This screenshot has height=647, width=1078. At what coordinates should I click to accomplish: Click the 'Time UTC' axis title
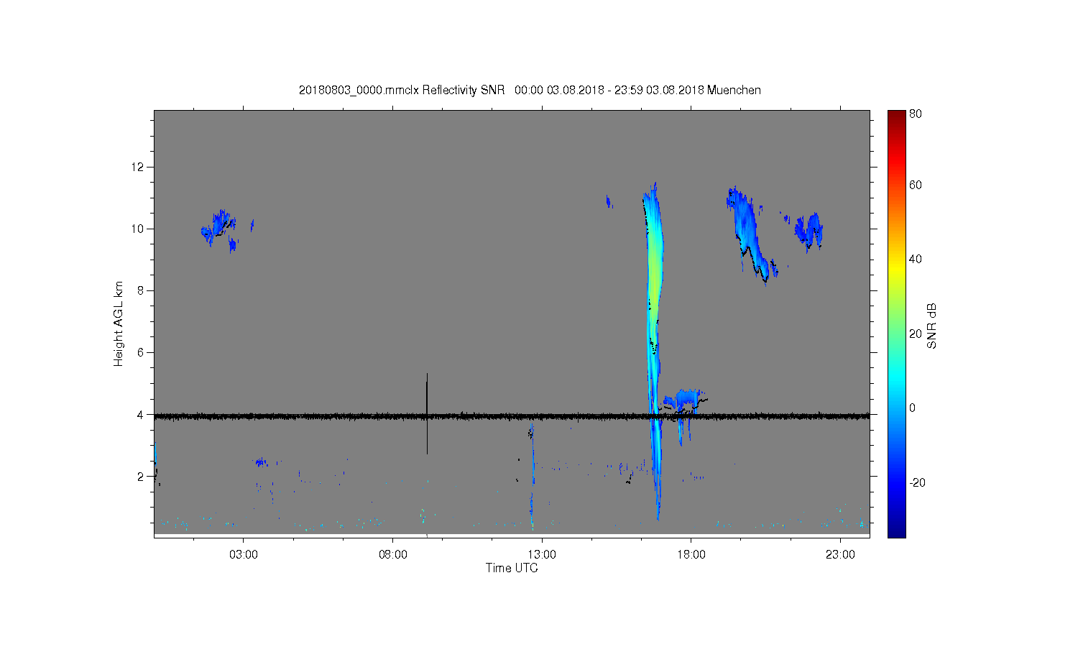512,568
